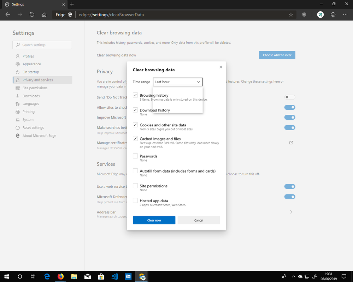Screen dimensions: 353x282
Task: Refresh the page with the reload icon
Action: point(32,14)
